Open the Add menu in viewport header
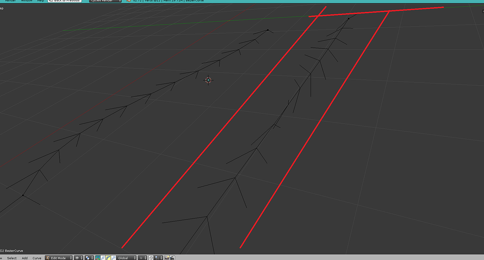Screen dimensions: 484x260 25,258
